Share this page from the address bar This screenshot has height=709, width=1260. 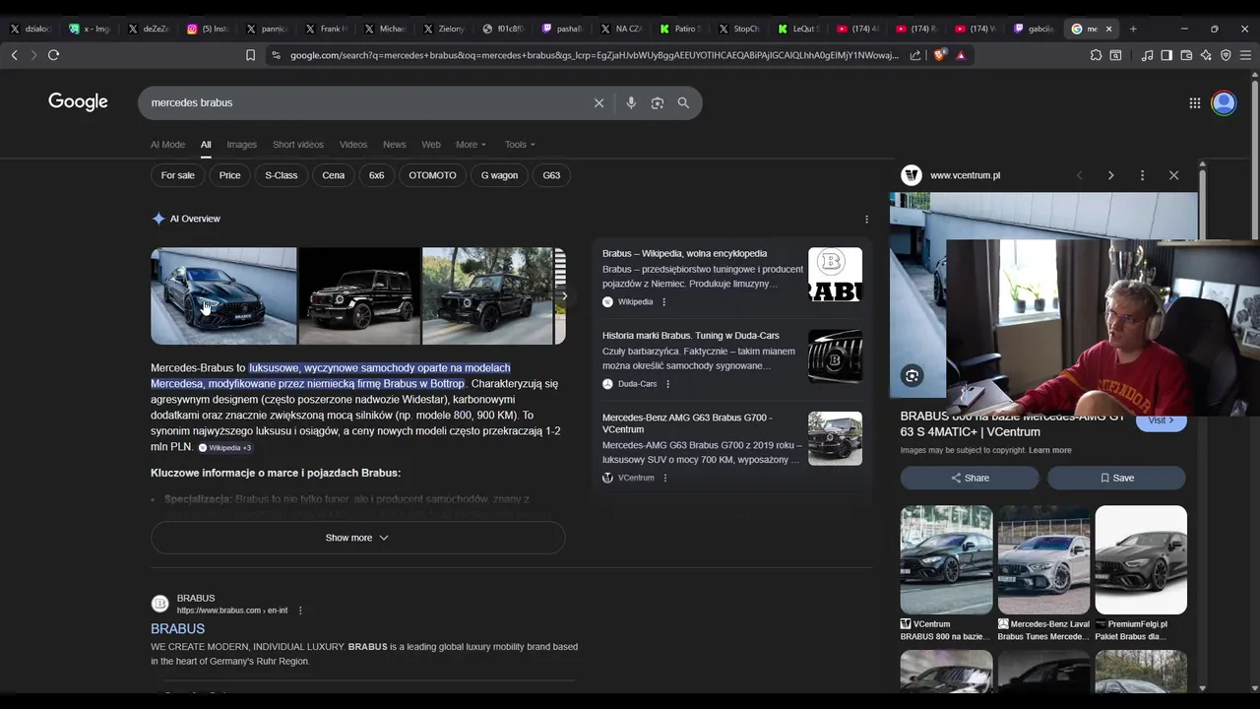coord(915,55)
